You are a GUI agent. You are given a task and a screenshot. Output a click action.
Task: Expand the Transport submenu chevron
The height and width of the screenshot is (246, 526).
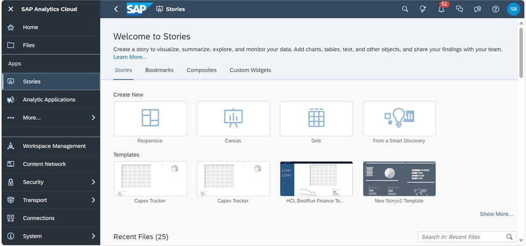point(93,200)
